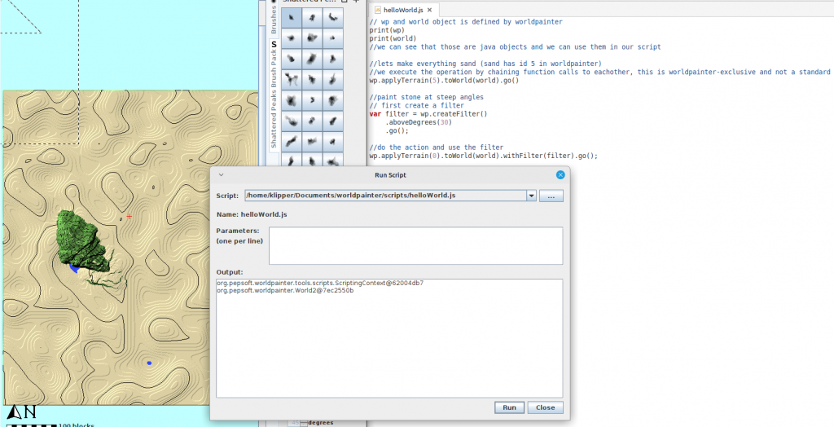Click the Close button in Run Script dialog
This screenshot has width=834, height=427.
click(545, 407)
